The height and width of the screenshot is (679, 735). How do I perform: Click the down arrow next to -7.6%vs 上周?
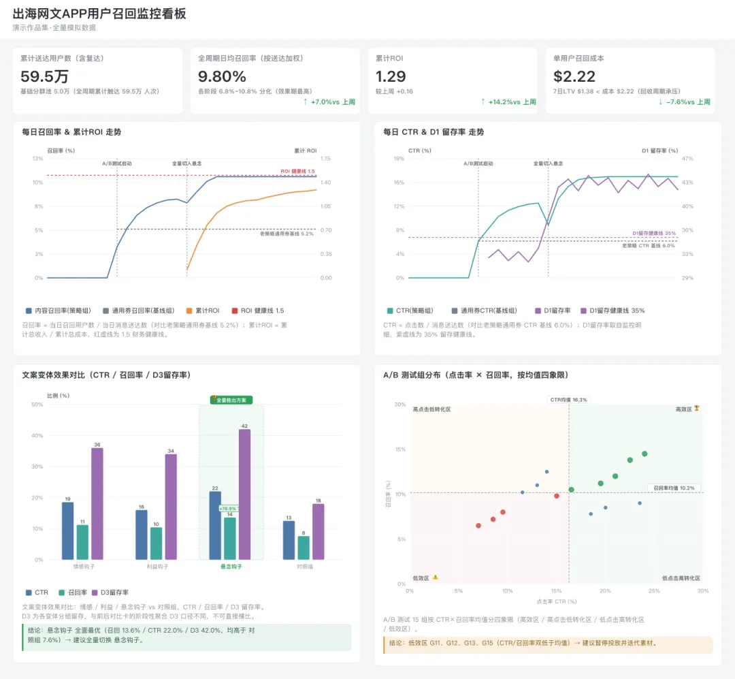coord(660,102)
